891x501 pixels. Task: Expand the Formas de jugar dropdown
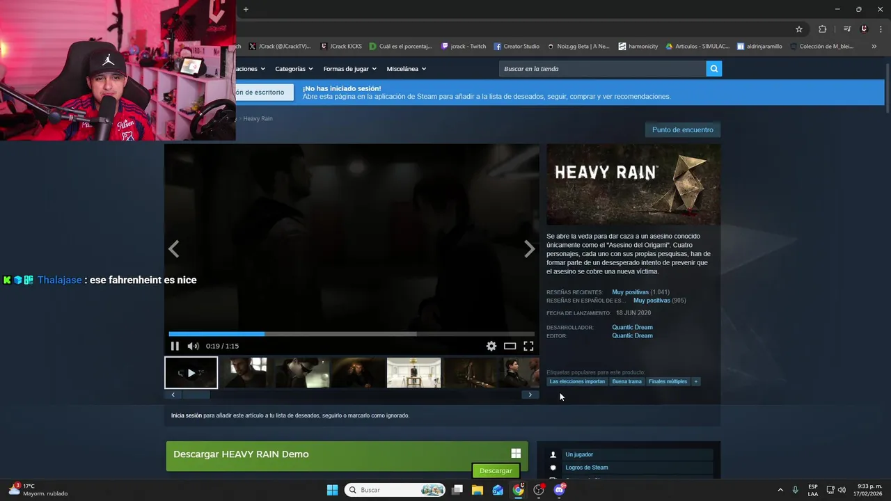tap(349, 69)
